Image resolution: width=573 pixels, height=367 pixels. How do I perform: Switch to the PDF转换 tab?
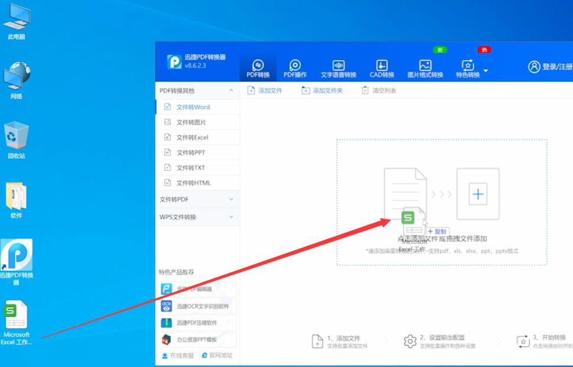coord(258,69)
